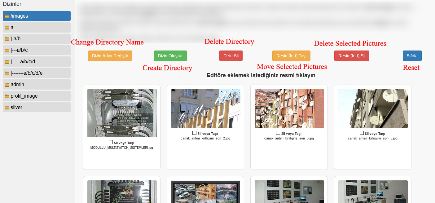435x203 pixels.
Task: Select directory |---a/b/c in the list
Action: coord(37,50)
